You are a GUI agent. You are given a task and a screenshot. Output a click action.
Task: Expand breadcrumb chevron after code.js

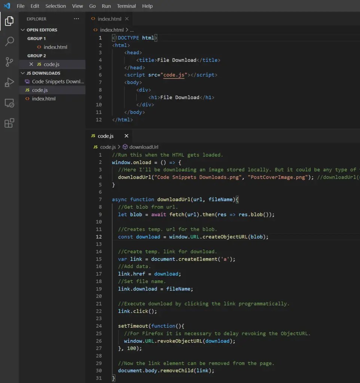(119, 147)
